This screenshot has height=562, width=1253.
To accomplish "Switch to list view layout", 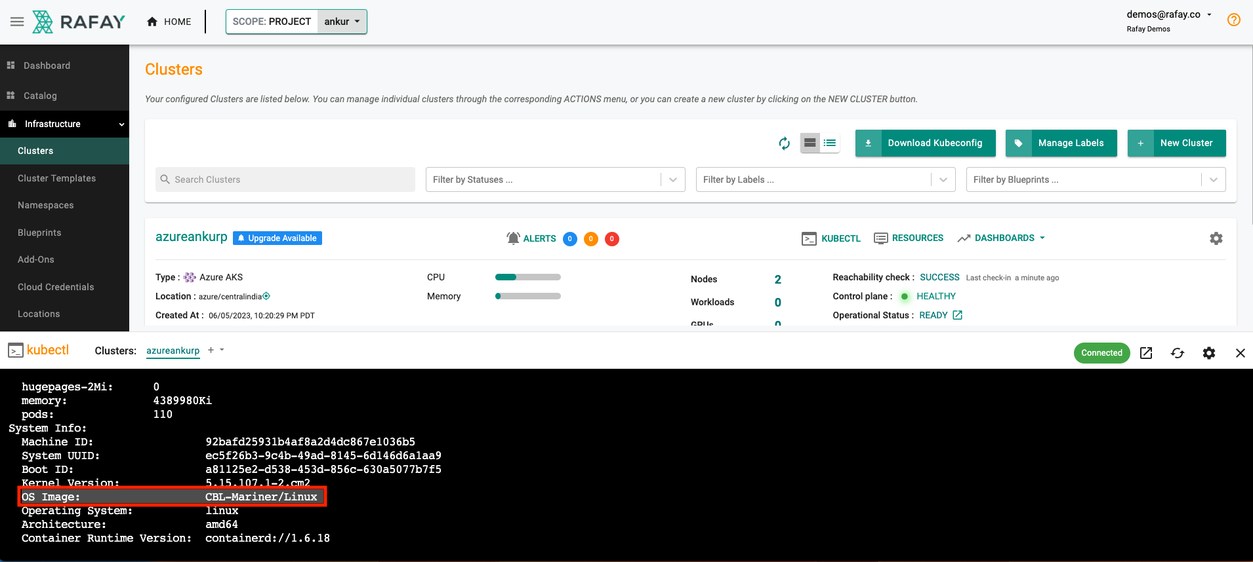I will coord(830,143).
